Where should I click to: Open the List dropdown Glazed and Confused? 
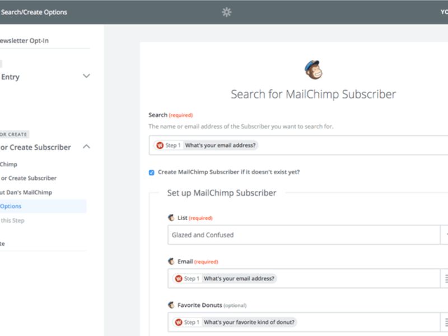[x=304, y=235]
